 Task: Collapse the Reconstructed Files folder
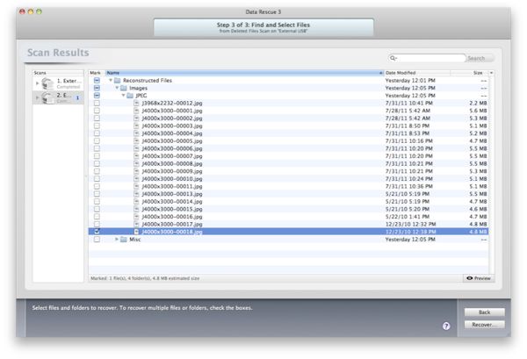click(111, 81)
